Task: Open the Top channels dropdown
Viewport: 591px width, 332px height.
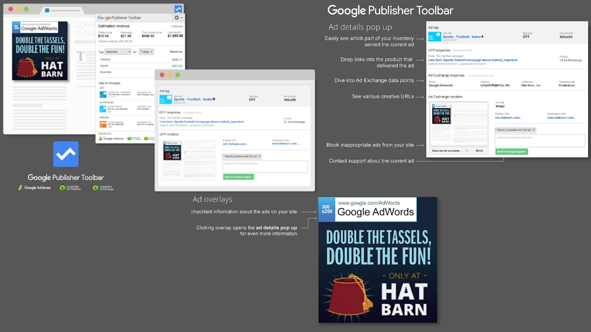Action: tap(118, 52)
